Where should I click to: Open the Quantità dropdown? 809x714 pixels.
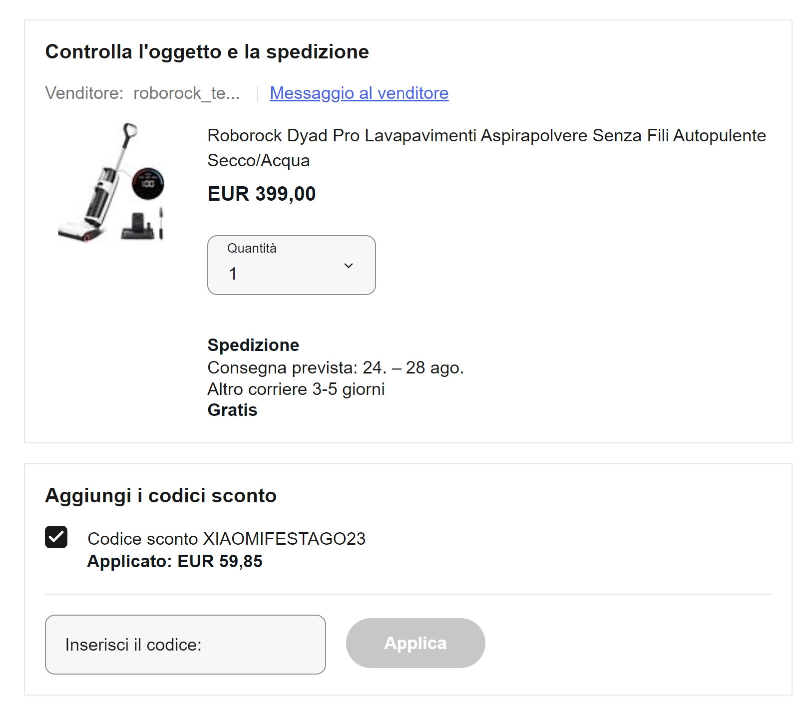coord(291,265)
